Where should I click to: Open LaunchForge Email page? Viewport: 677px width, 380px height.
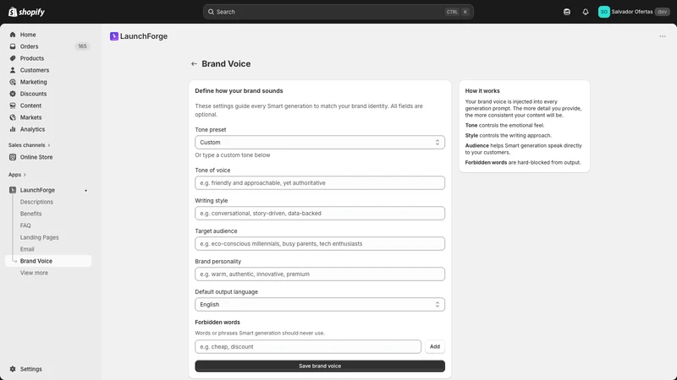click(x=27, y=249)
